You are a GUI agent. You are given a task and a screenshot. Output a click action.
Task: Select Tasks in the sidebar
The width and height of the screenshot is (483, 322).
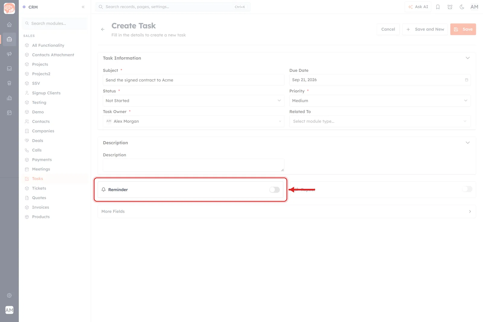coord(55,179)
